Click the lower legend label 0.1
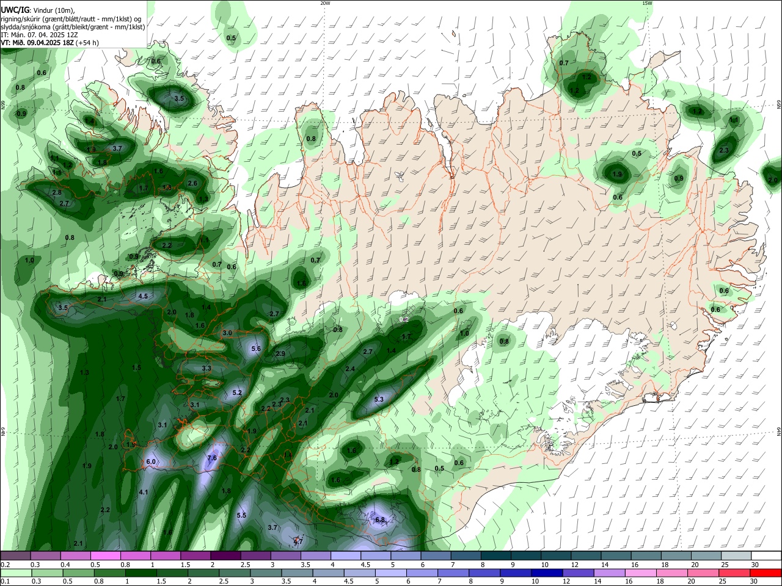 5,582
